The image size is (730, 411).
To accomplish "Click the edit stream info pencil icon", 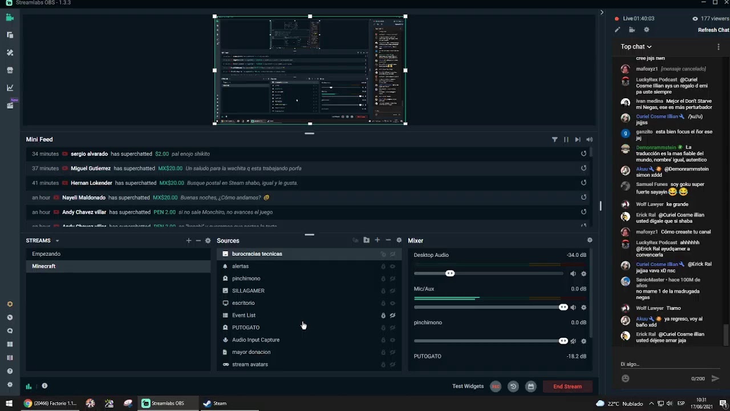I will 617,30.
